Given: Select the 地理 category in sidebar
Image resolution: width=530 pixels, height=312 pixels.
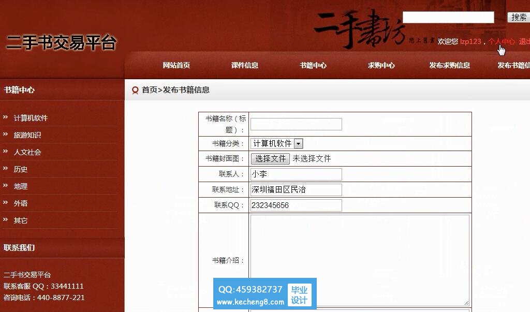Looking at the screenshot, I should [x=21, y=186].
